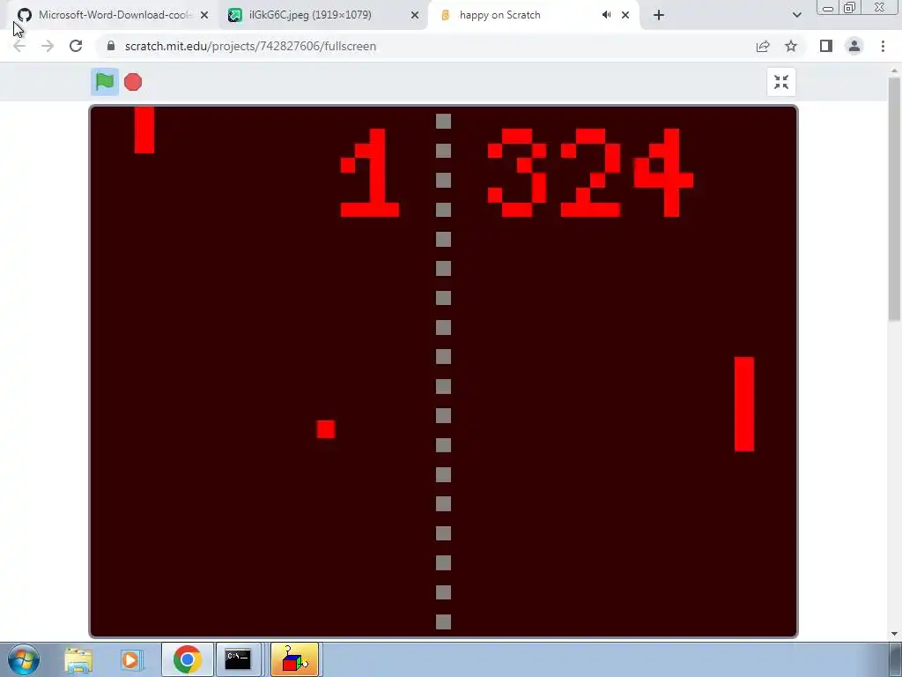
Task: Go forward to the next page
Action: coord(48,46)
